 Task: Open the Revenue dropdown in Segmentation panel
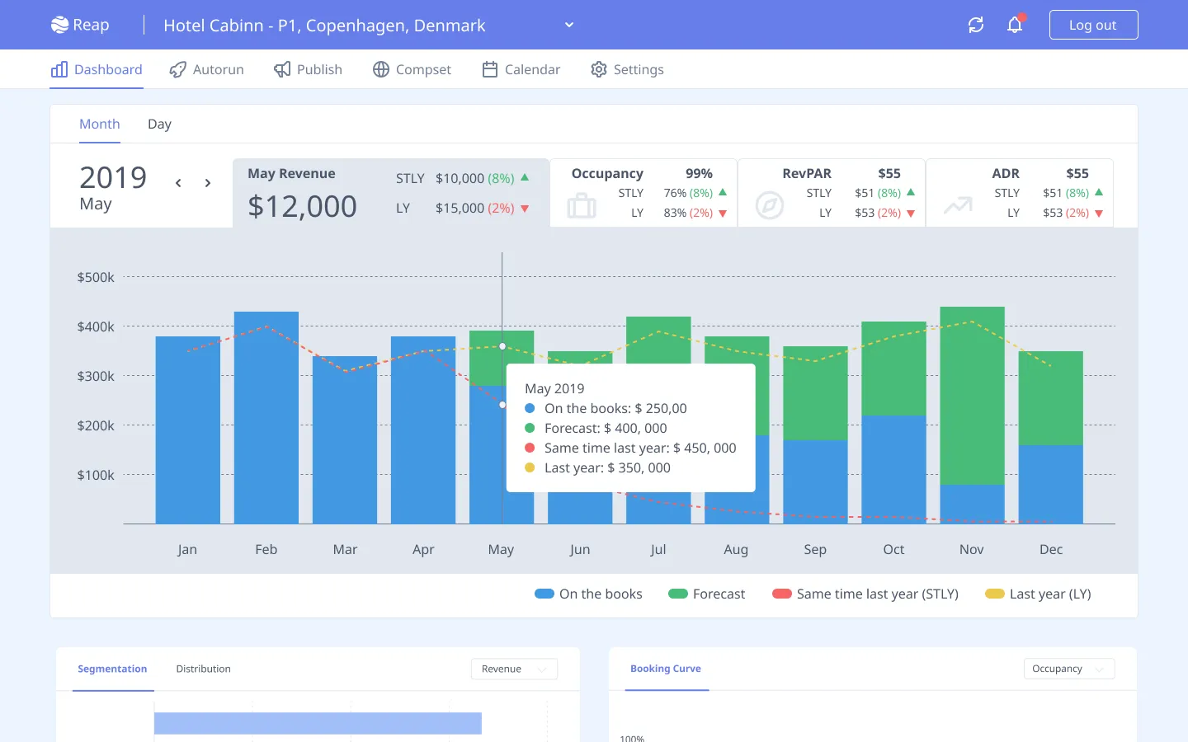tap(514, 669)
